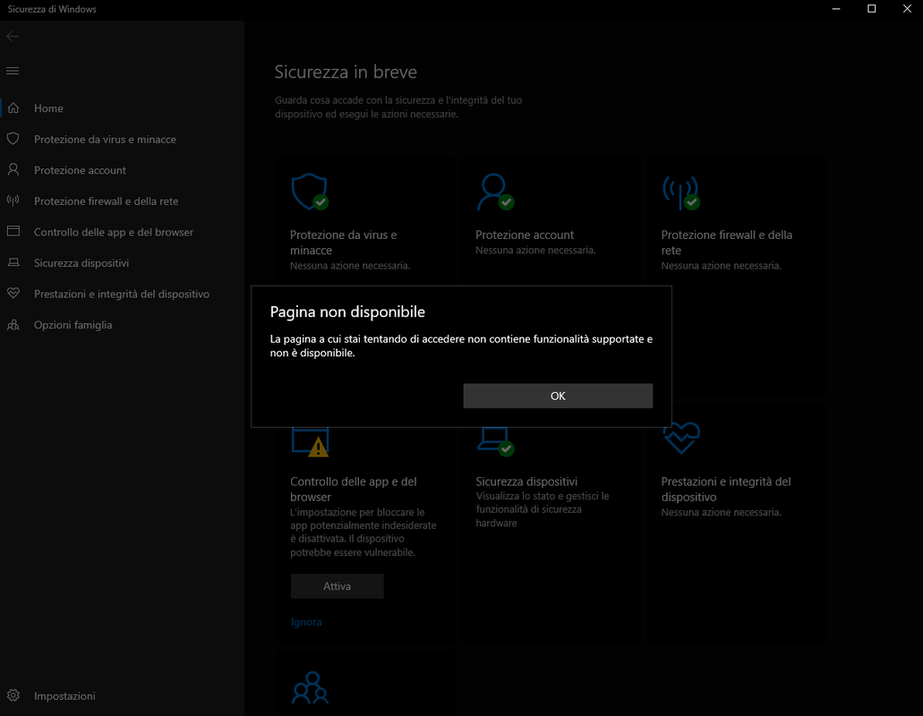
Task: Click the laptop icon in sidebar
Action: (13, 262)
